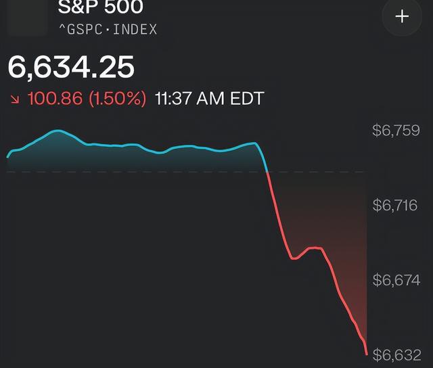The width and height of the screenshot is (433, 368).
Task: Click the teal shaded area under blue line
Action: point(135,160)
